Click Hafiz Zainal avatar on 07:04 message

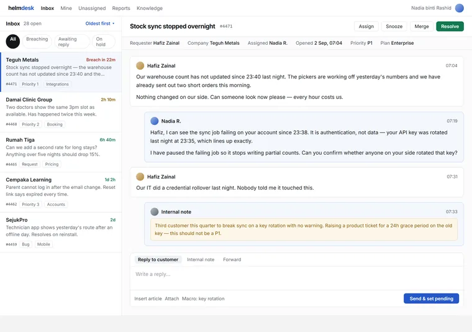tap(140, 66)
